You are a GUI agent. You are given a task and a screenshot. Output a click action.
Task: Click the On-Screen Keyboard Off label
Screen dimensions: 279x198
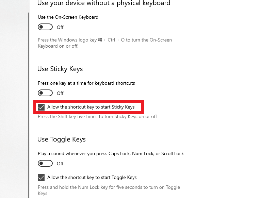point(60,27)
